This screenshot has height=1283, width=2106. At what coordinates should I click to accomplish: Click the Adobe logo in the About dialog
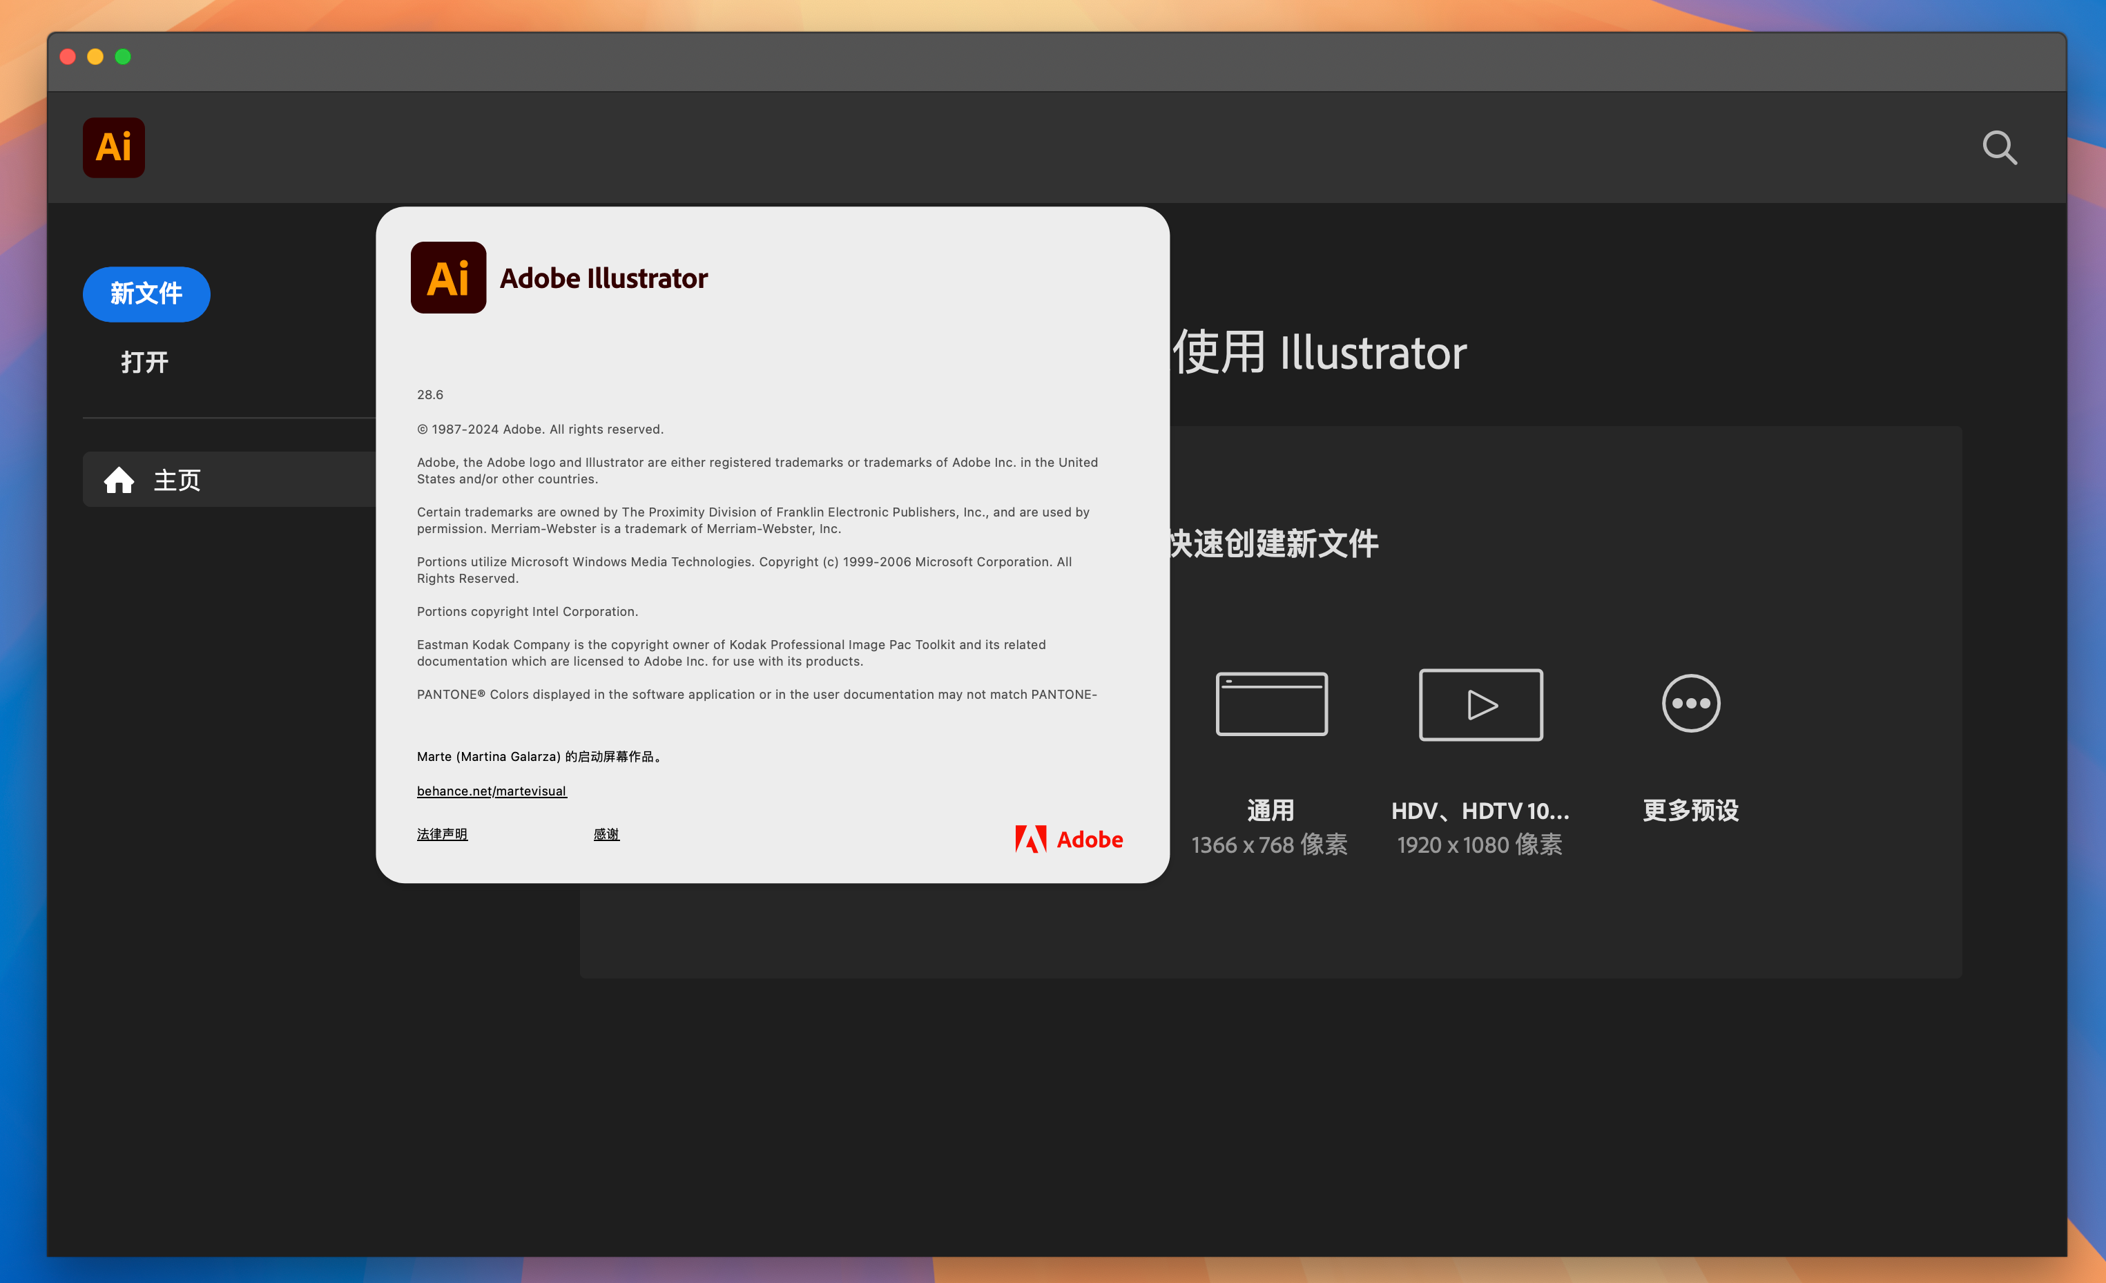pos(1068,838)
